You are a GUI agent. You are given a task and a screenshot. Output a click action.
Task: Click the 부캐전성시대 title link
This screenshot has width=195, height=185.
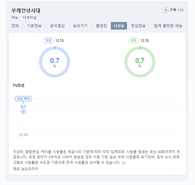26,11
